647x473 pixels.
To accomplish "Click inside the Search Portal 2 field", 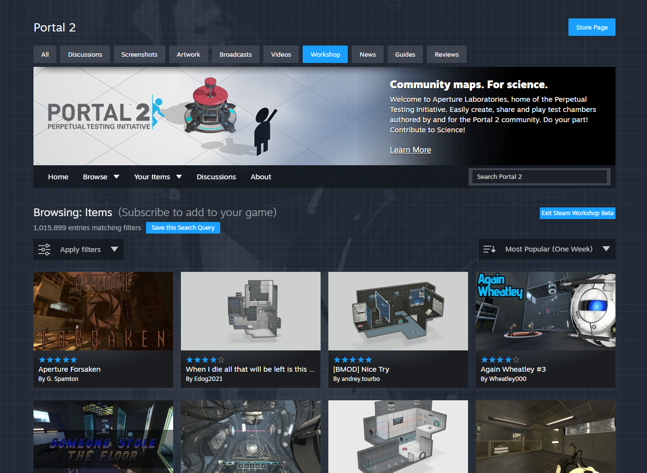I will click(539, 176).
